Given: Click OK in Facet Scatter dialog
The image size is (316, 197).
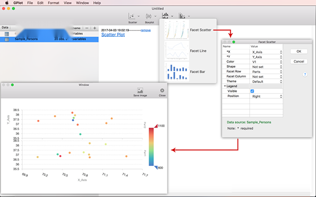Looking at the screenshot, I should click(299, 51).
